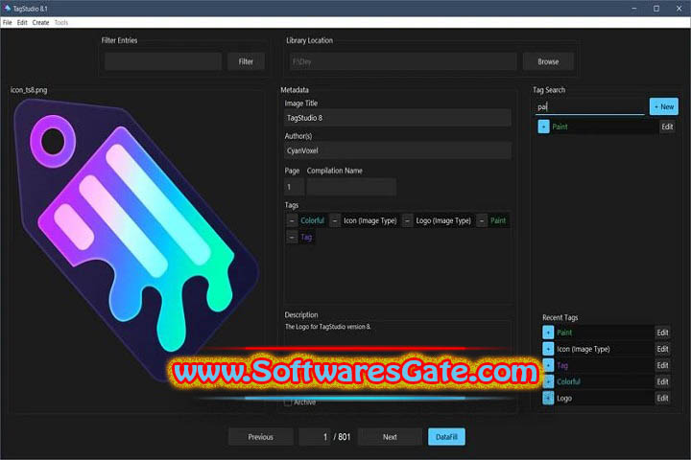Remove the Colorful tag with minus icon
Viewport: 691px width, 460px height.
tap(292, 220)
